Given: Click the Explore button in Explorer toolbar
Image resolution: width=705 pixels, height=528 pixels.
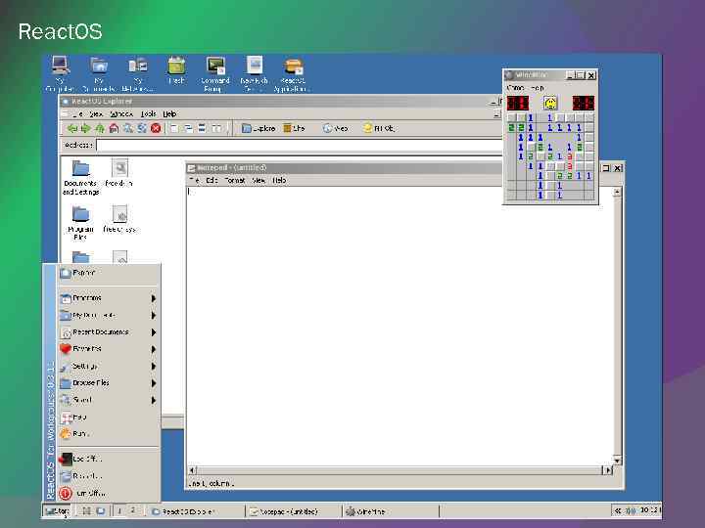Looking at the screenshot, I should coord(258,128).
